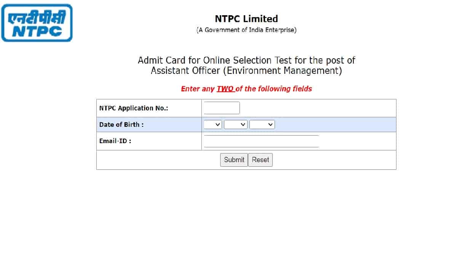The height and width of the screenshot is (257, 457).
Task: Open the middle month dropdown under Date of Birth
Action: 235,124
